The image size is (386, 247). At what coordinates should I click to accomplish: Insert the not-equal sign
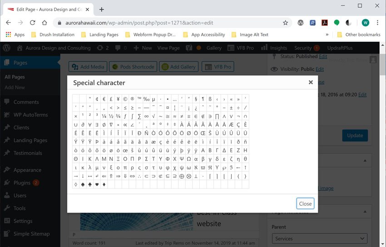182,116
